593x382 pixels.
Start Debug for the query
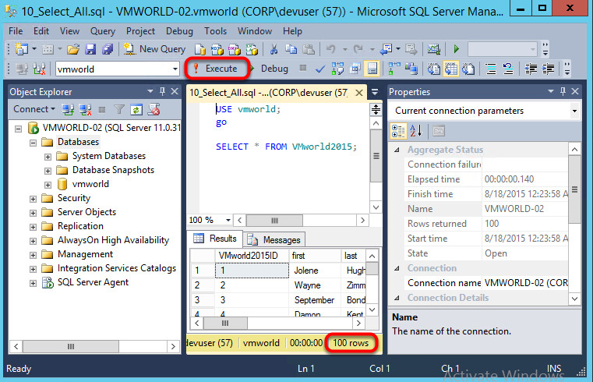pos(270,69)
